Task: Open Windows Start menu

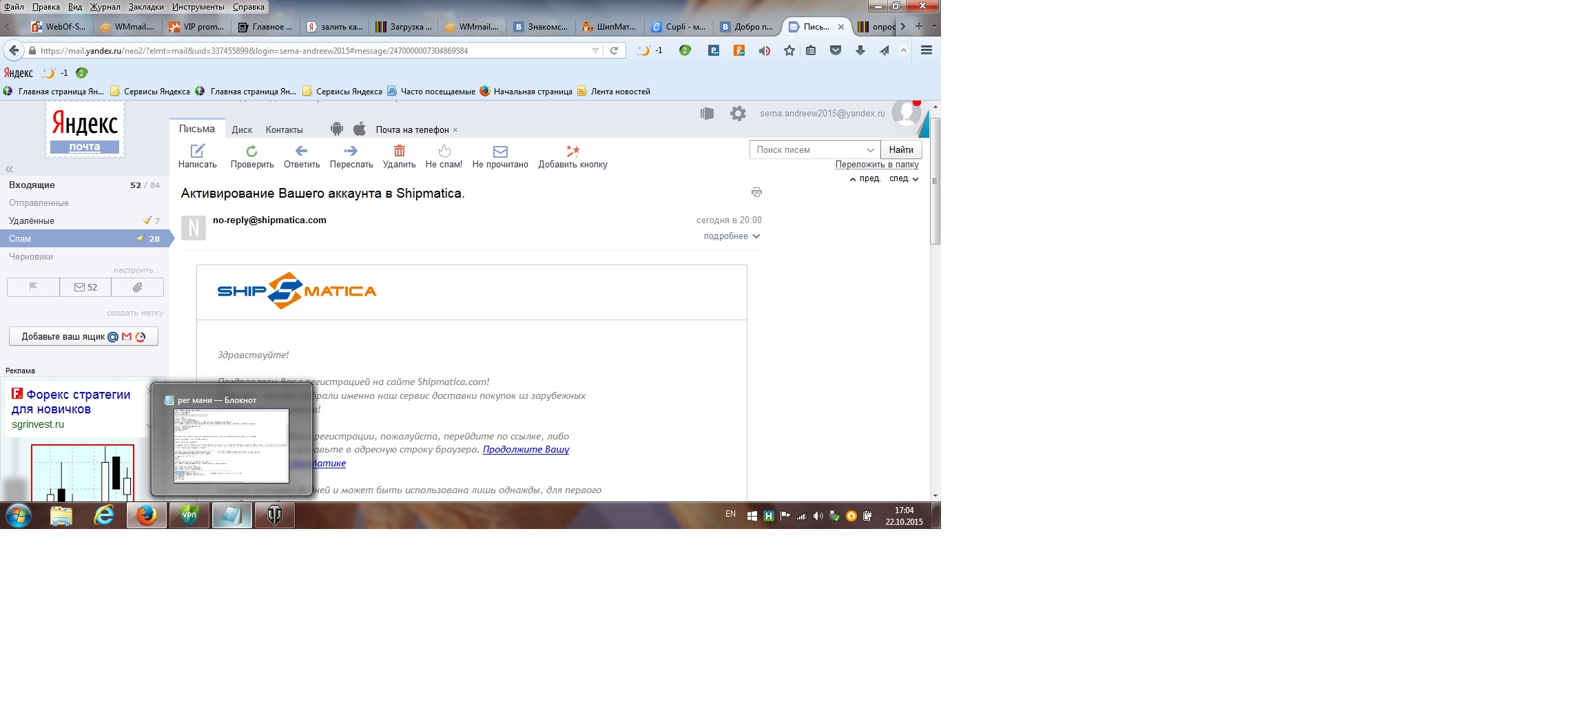Action: [19, 515]
